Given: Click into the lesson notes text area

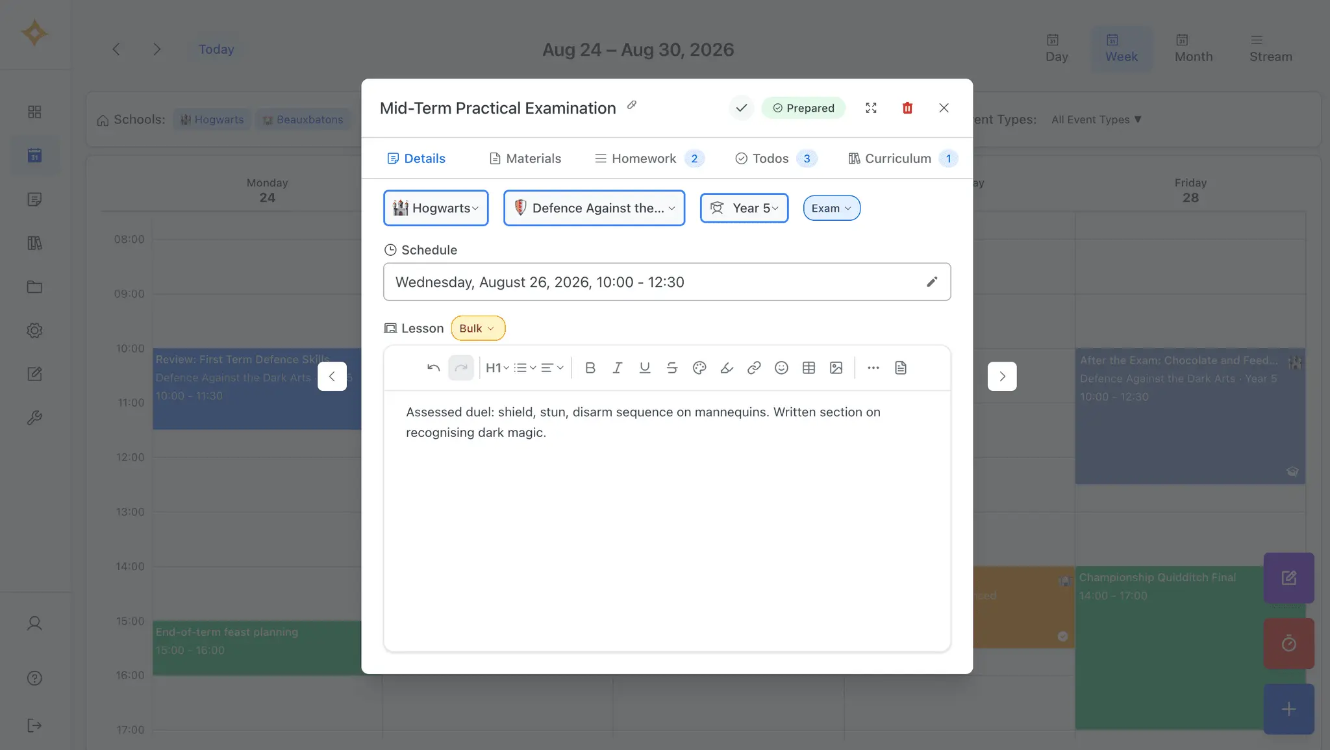Looking at the screenshot, I should click(667, 521).
